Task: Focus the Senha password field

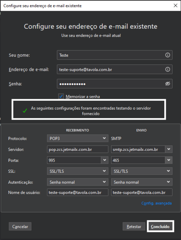Action: click(x=115, y=84)
